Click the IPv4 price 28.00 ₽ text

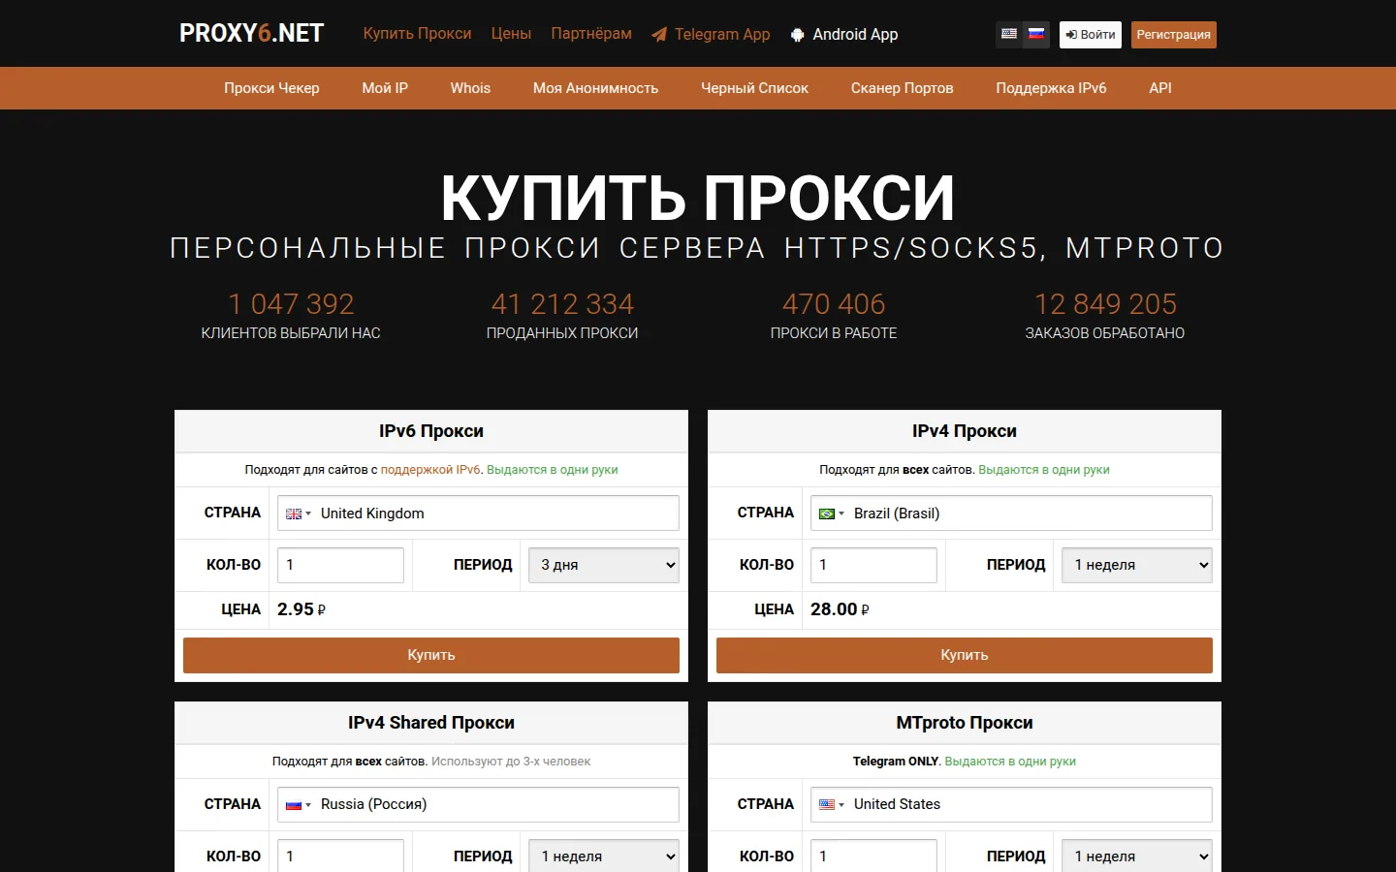point(840,609)
